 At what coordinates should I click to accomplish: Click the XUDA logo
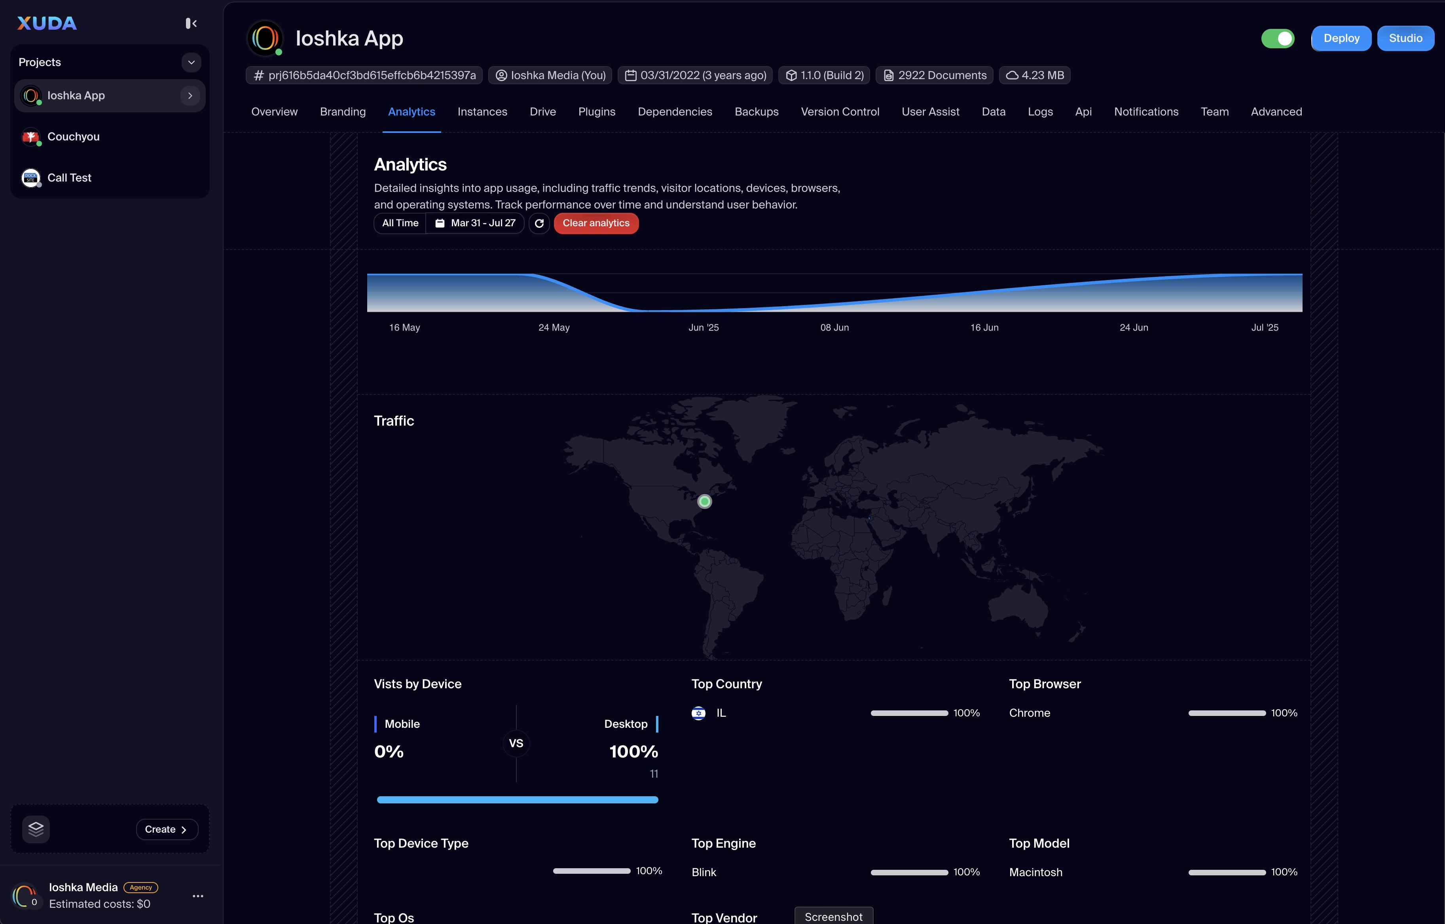pyautogui.click(x=47, y=23)
